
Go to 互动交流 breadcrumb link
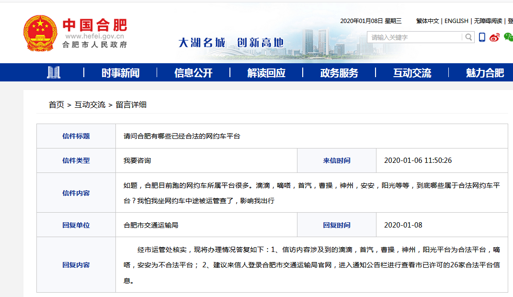(x=90, y=105)
